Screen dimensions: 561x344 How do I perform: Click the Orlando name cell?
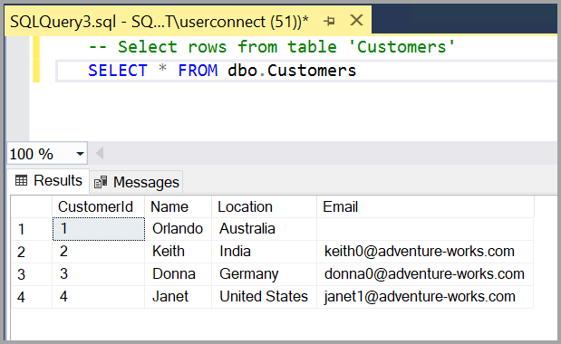point(179,229)
